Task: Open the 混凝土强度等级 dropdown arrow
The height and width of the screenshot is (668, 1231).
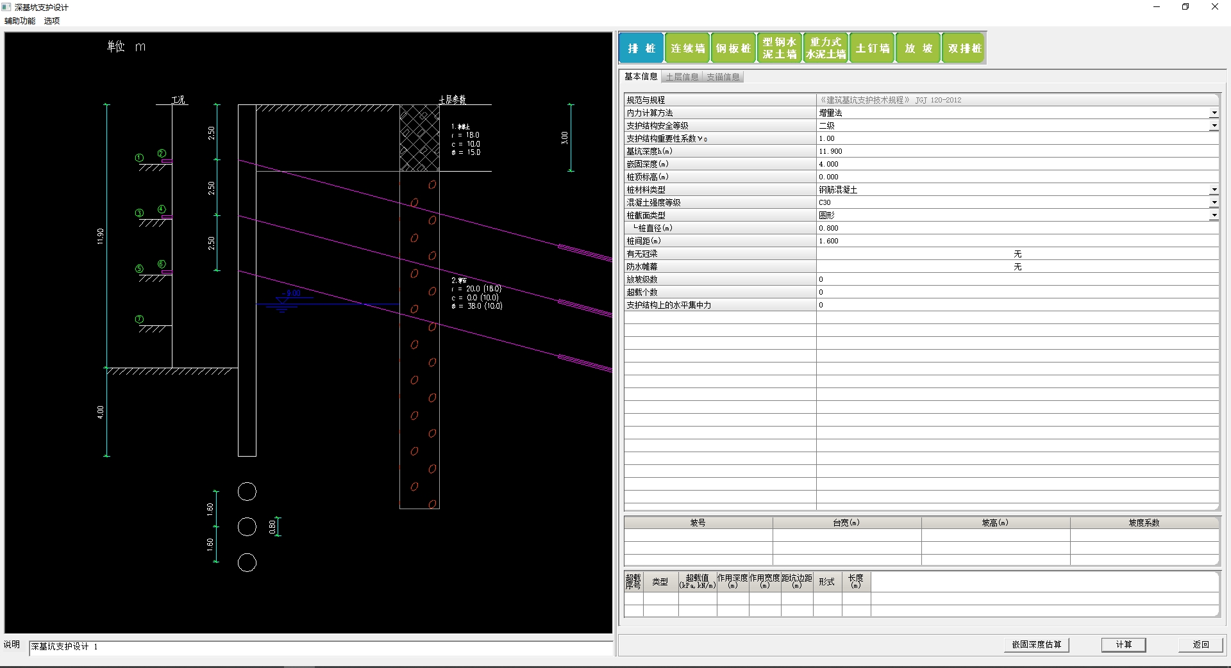Action: (1214, 202)
